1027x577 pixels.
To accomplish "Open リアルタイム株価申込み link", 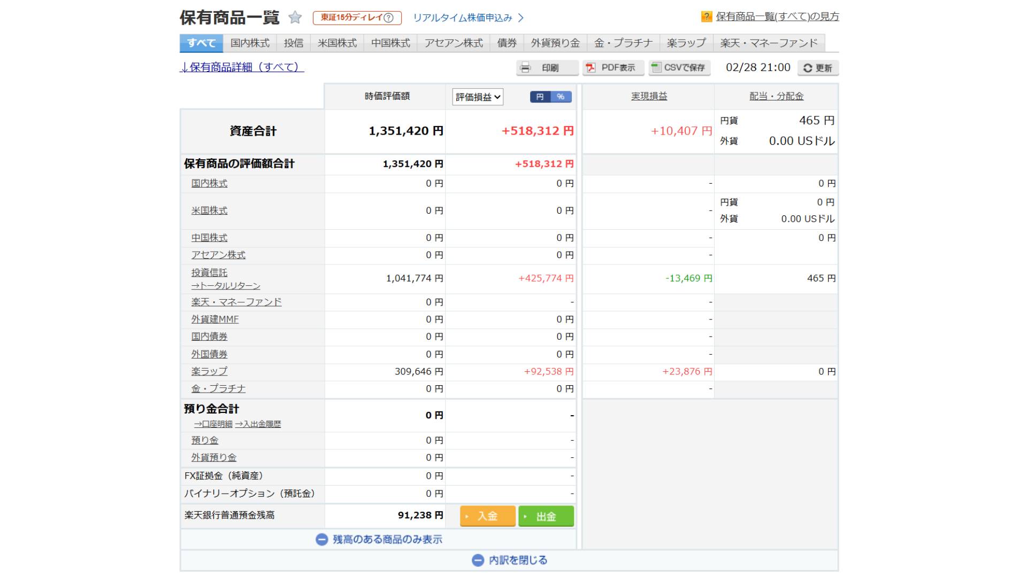I will pyautogui.click(x=463, y=17).
